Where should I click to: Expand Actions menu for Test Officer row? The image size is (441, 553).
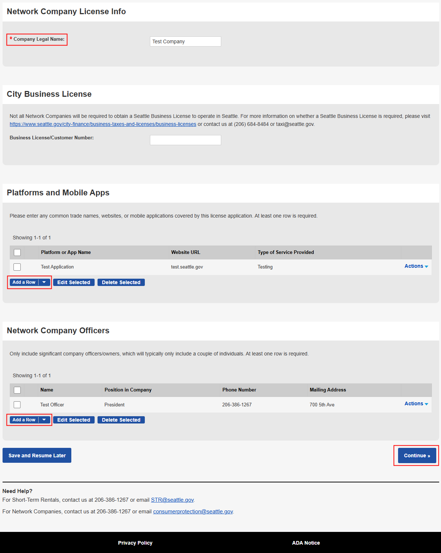point(416,404)
